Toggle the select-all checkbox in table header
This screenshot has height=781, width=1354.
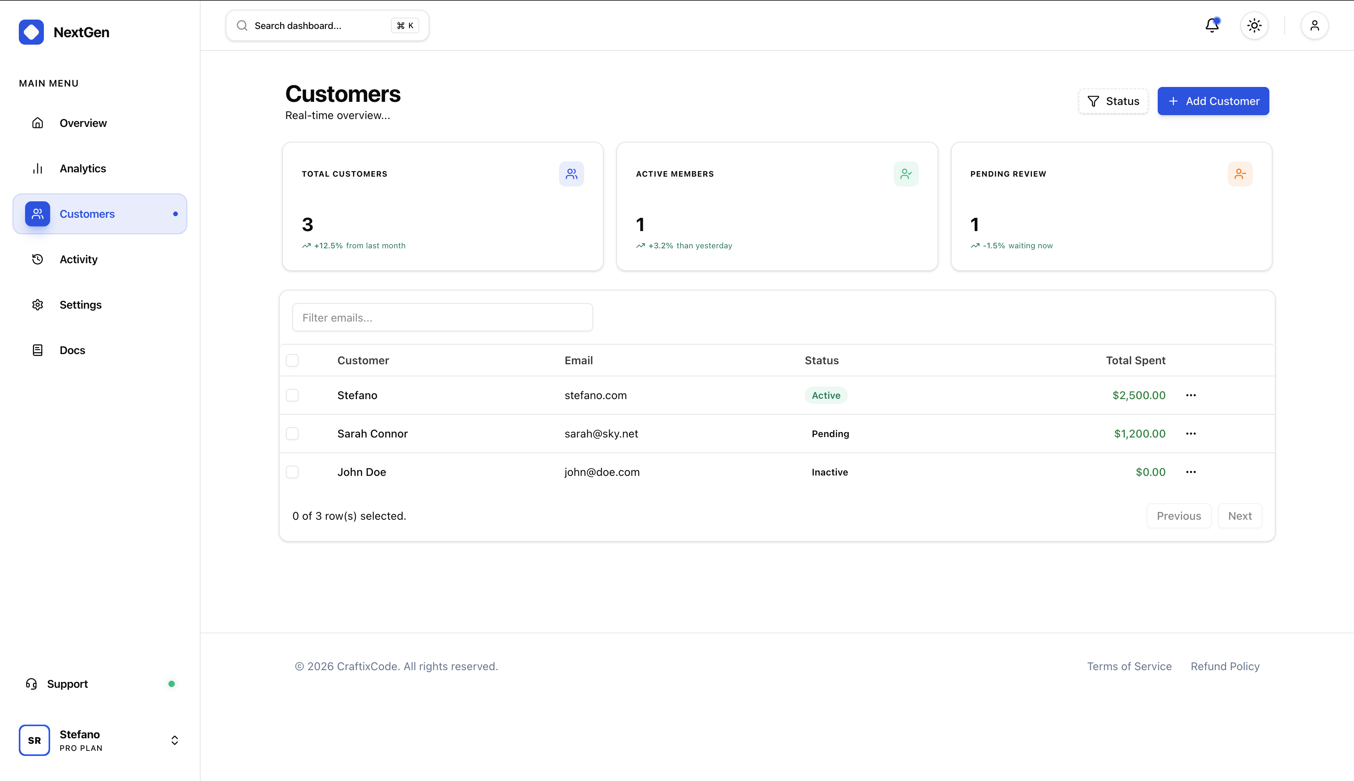(x=292, y=360)
